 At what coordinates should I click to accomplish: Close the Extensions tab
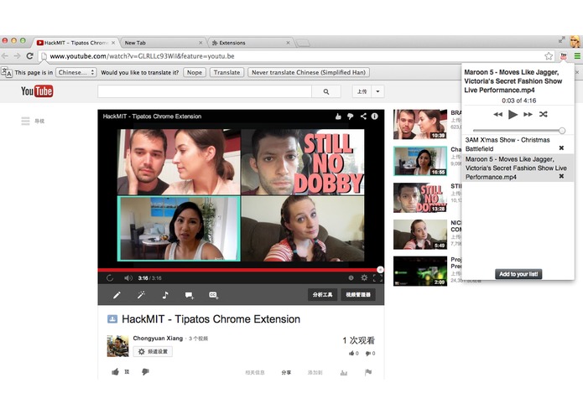point(288,43)
